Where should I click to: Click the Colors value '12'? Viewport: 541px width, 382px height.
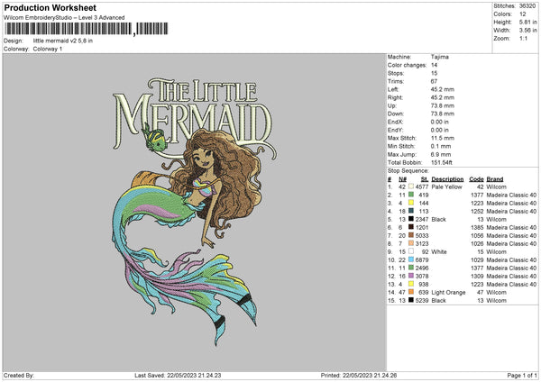click(x=523, y=14)
